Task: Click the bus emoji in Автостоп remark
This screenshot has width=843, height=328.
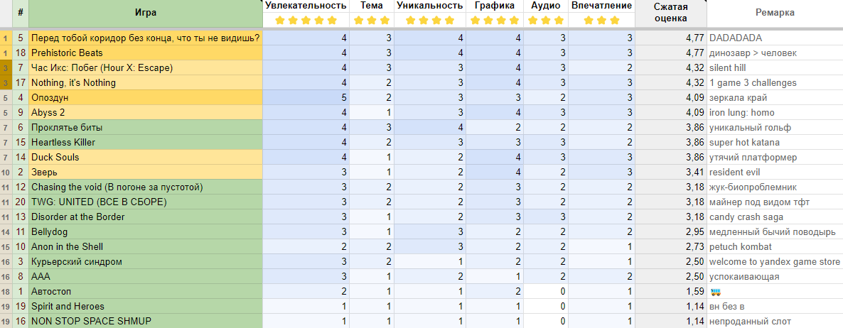Action: pyautogui.click(x=716, y=292)
